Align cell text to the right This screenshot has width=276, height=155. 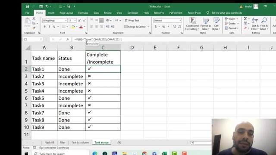[101, 27]
